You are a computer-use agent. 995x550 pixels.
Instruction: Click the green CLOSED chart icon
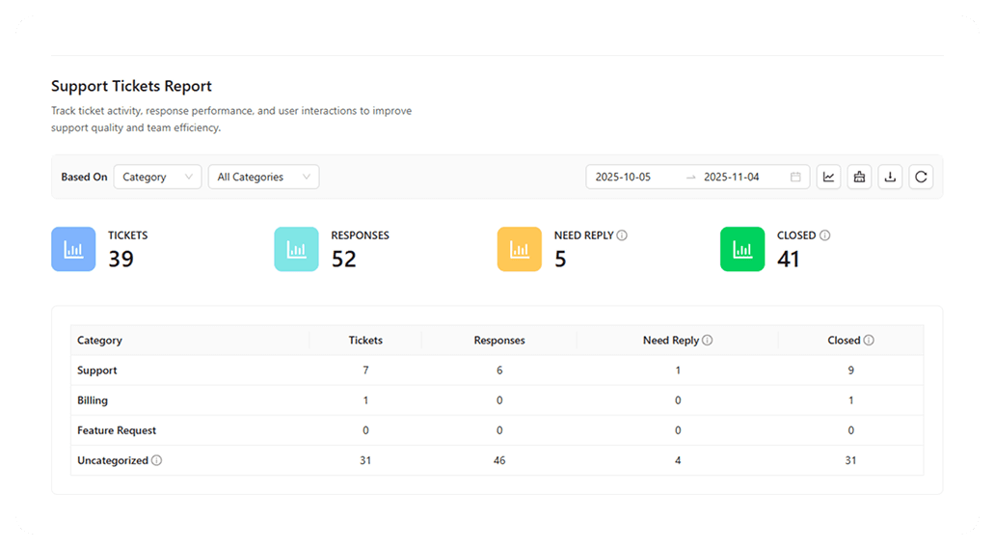click(742, 249)
